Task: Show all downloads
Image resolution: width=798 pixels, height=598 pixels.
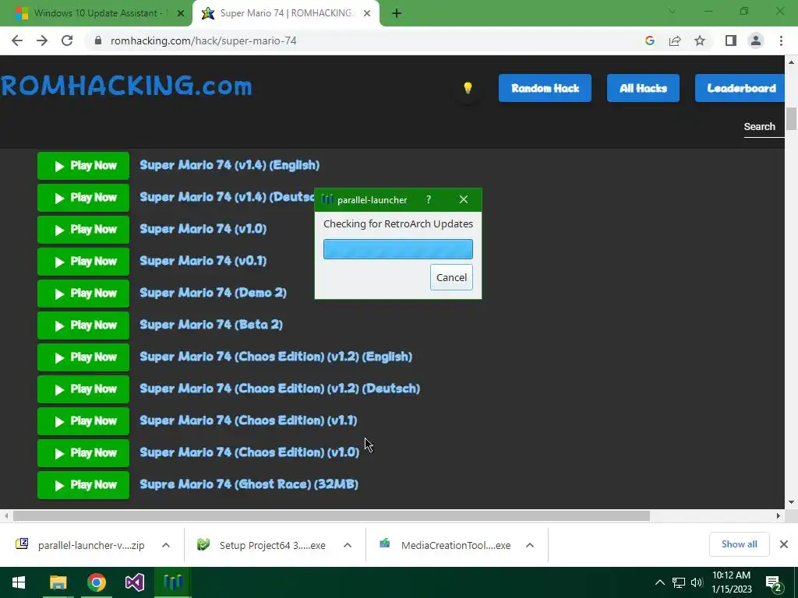Action: (739, 544)
